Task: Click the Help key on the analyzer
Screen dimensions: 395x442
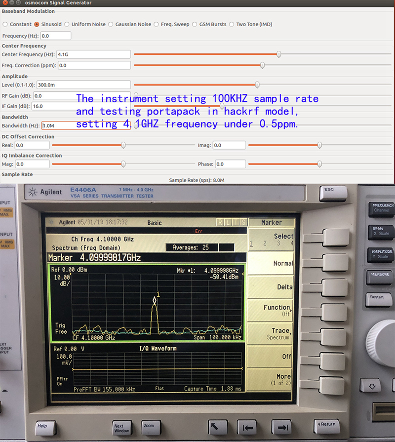Action: point(46,428)
